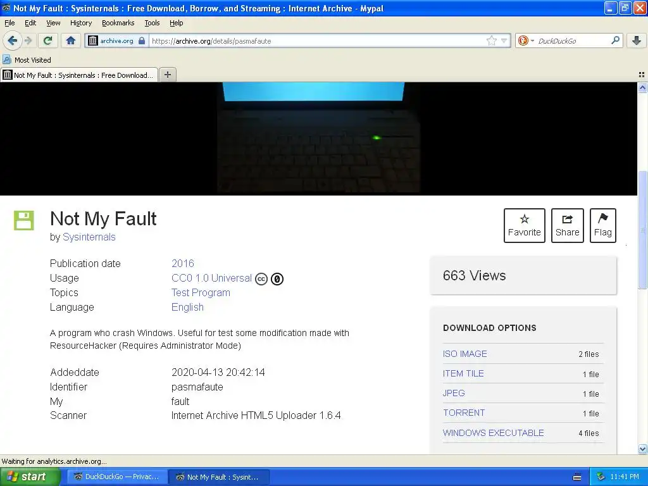The image size is (648, 486).
Task: Open the address bar history dropdown arrow
Action: pyautogui.click(x=504, y=40)
